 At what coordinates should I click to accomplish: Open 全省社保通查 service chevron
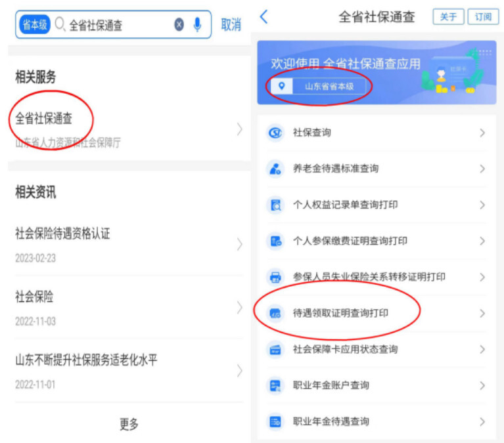239,129
